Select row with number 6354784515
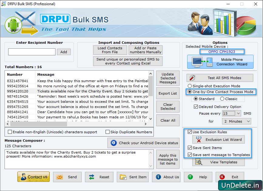263x191 pixels. point(77,102)
